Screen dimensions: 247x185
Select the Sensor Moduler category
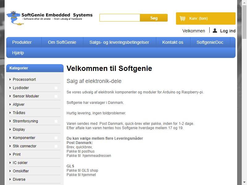[x=26, y=96]
